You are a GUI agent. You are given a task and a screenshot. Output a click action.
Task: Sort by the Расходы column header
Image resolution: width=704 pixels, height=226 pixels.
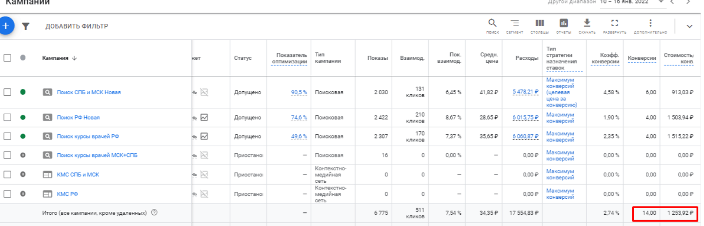click(x=527, y=58)
